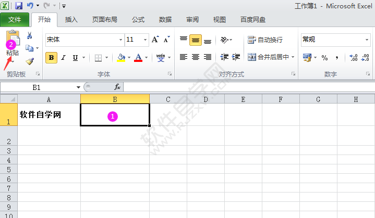
Task: Toggle Italic formatting
Action: [x=64, y=57]
